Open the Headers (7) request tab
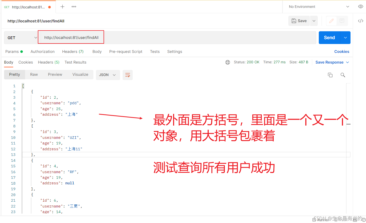The width and height of the screenshot is (366, 223). point(73,52)
